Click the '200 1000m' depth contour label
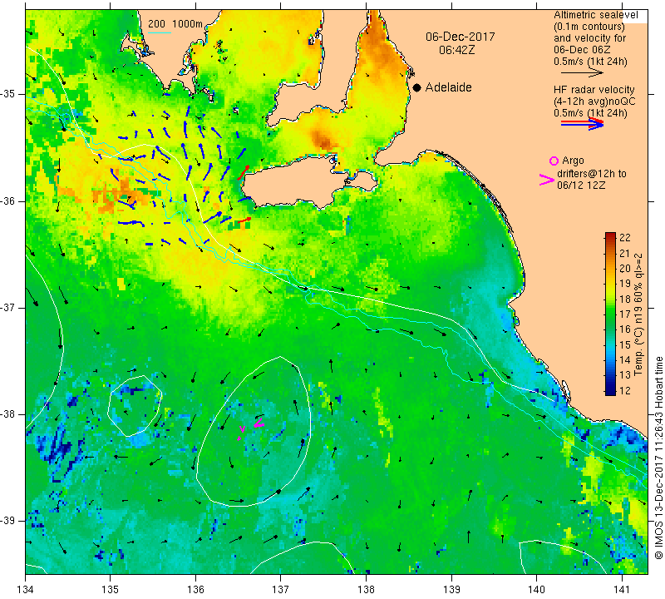The image size is (665, 599). [x=175, y=24]
